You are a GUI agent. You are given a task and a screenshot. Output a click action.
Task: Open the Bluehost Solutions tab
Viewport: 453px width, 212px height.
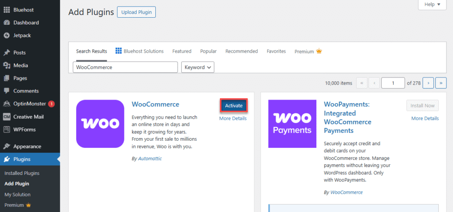[139, 51]
